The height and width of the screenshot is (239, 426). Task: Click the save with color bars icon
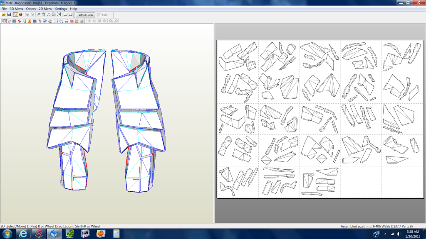pyautogui.click(x=72, y=21)
